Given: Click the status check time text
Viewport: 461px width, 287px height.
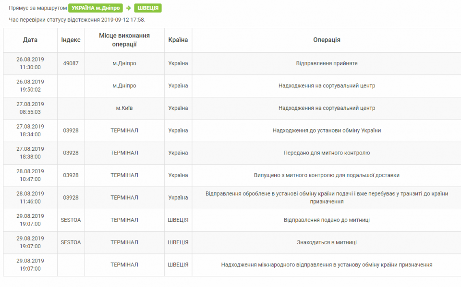Looking at the screenshot, I should (77, 20).
